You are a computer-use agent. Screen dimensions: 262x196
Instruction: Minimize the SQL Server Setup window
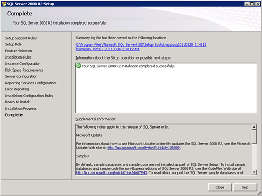pos(247,4)
